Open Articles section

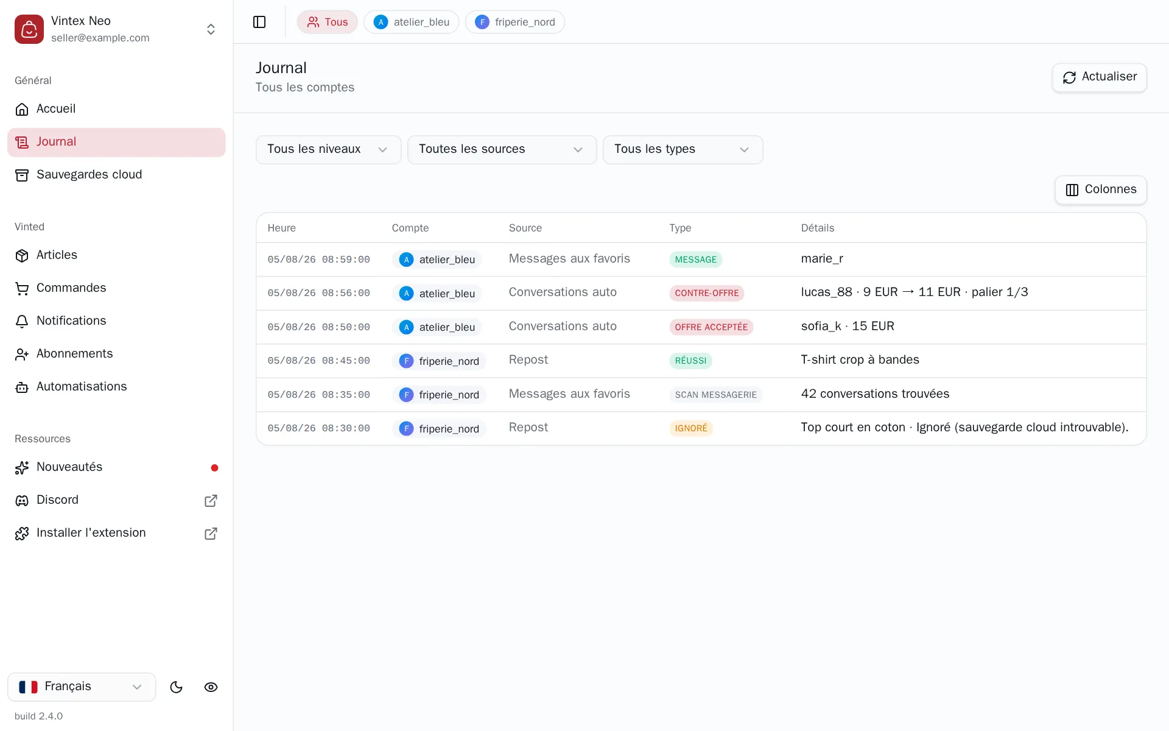coord(116,255)
